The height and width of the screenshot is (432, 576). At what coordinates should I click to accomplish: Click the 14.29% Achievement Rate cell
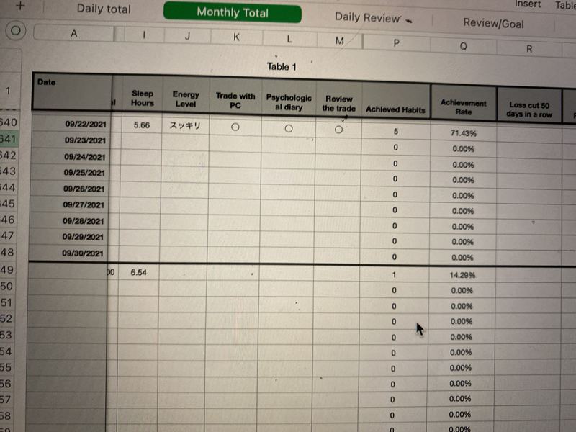coord(462,275)
